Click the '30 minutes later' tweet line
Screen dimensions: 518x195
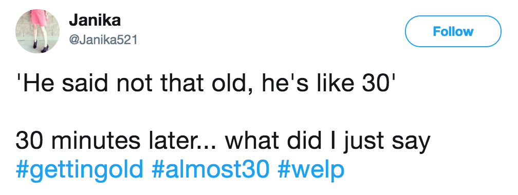[223, 142]
